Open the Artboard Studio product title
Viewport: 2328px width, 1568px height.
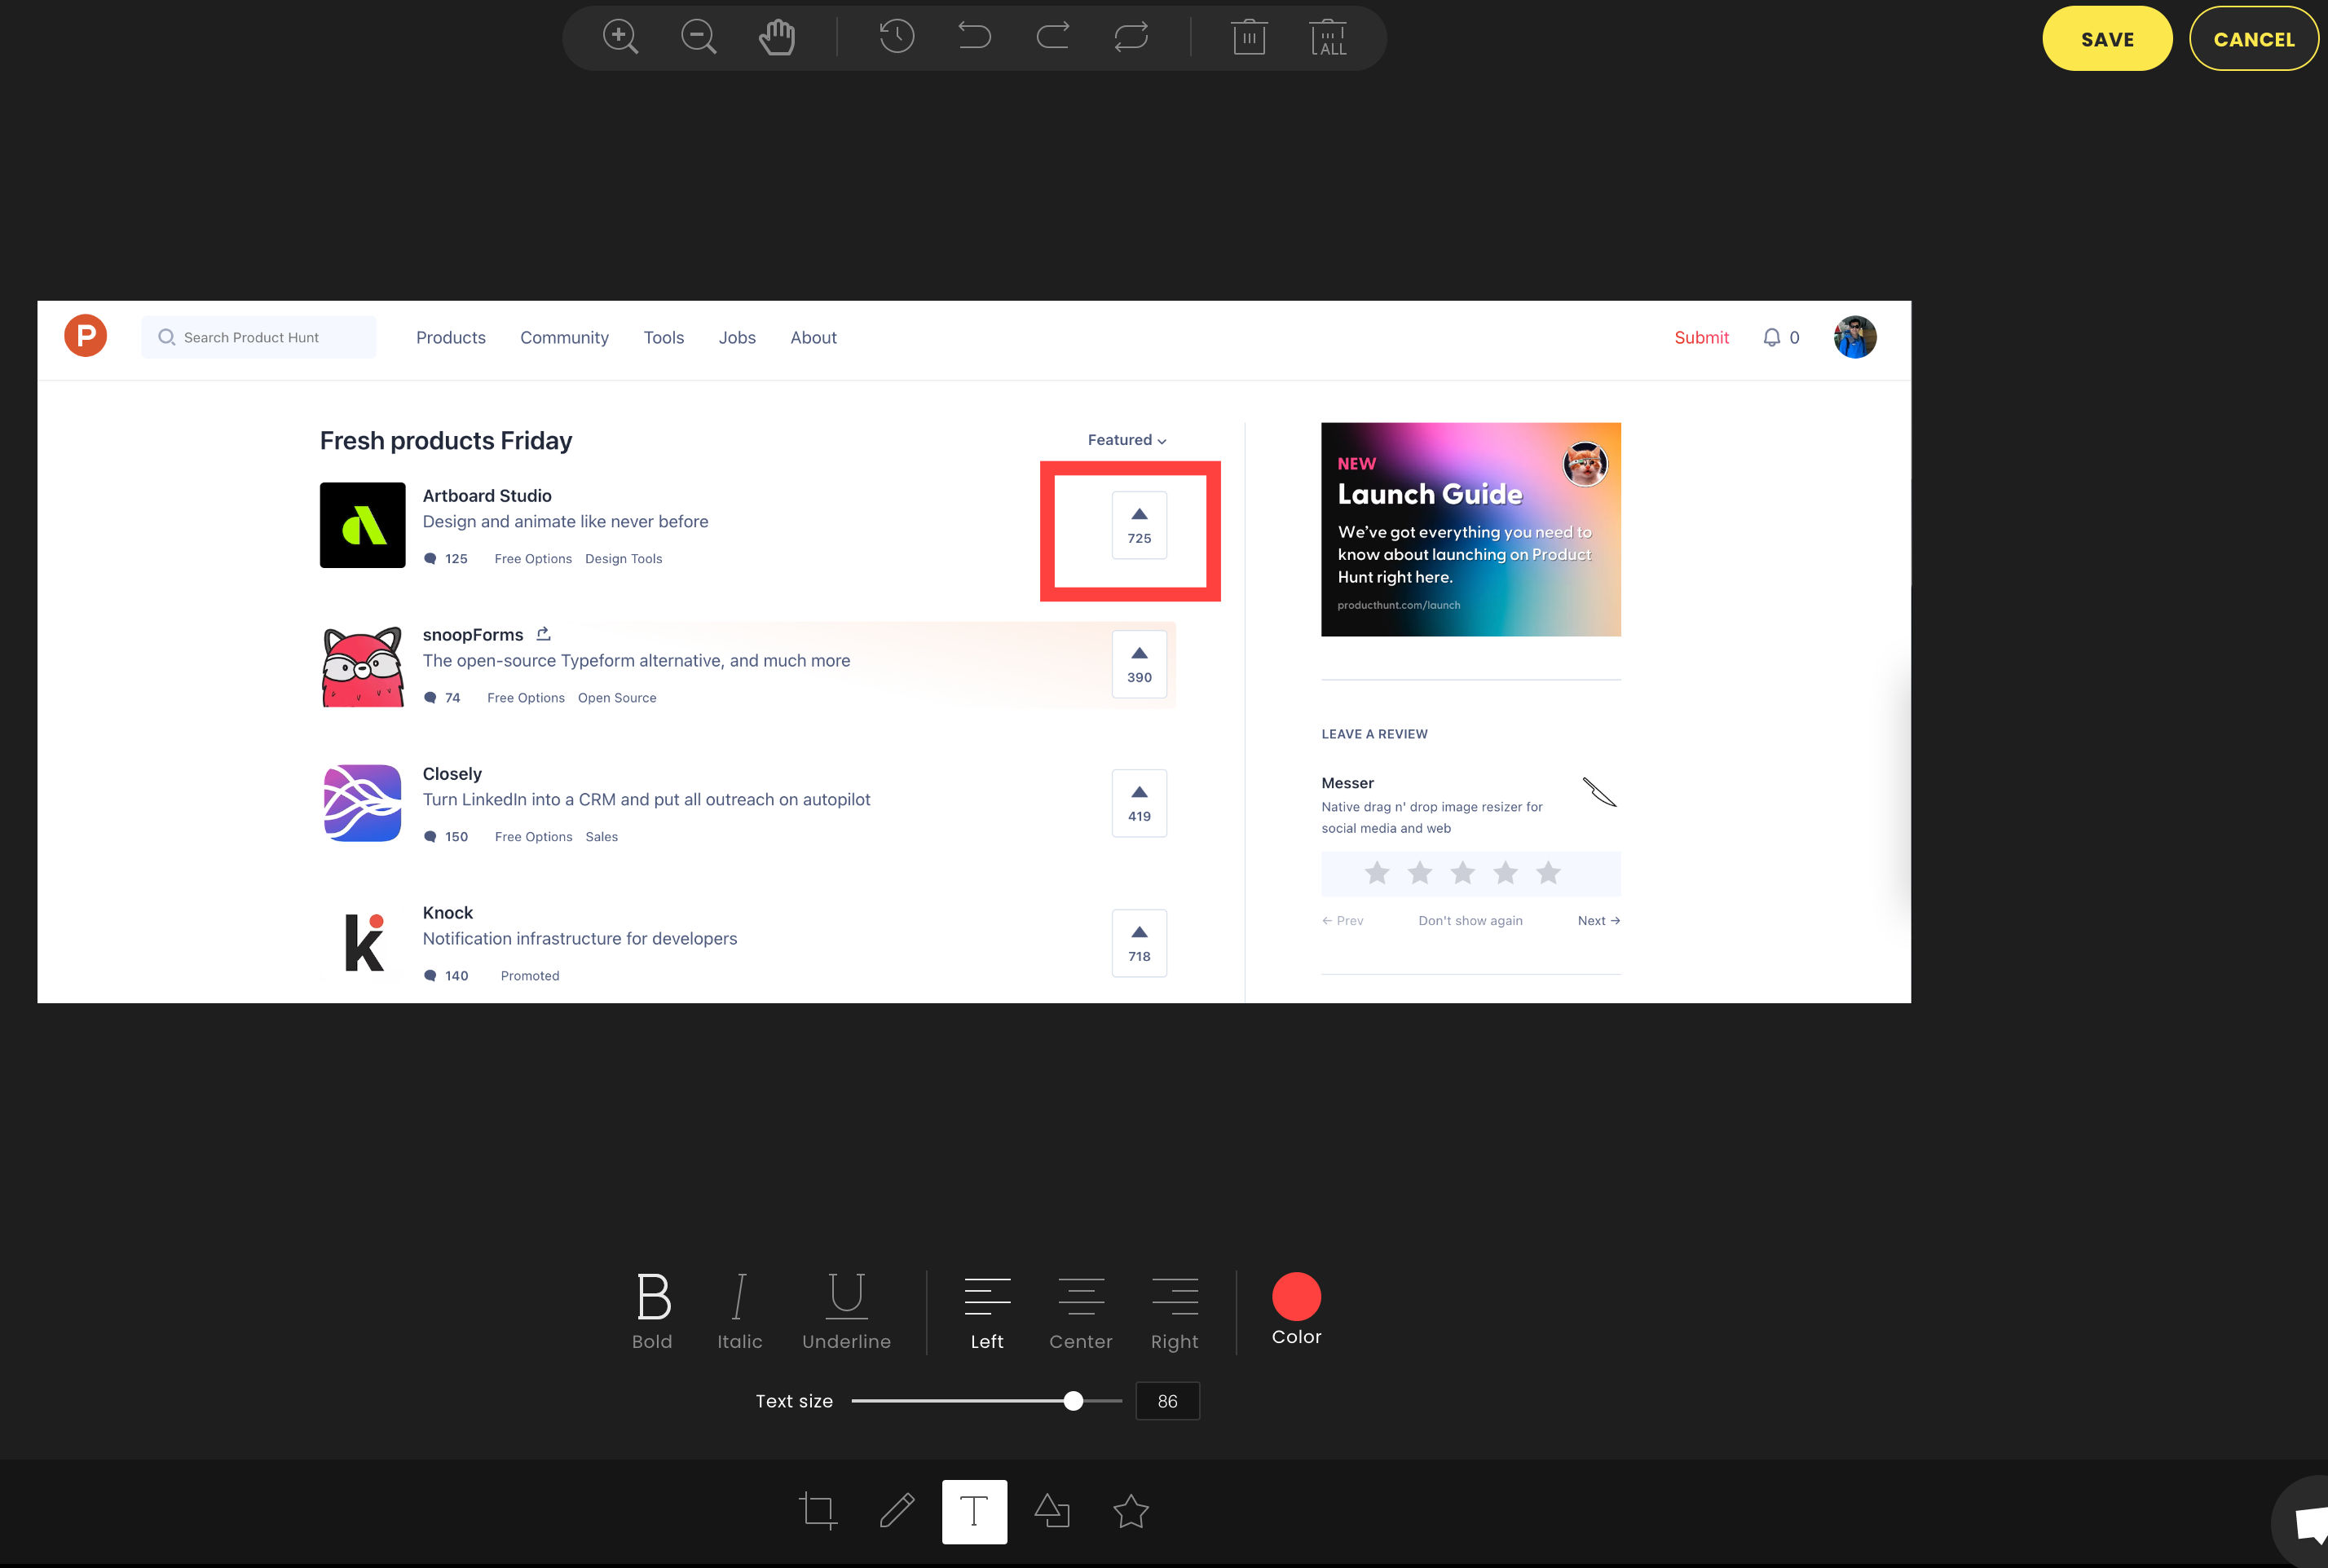click(x=487, y=496)
